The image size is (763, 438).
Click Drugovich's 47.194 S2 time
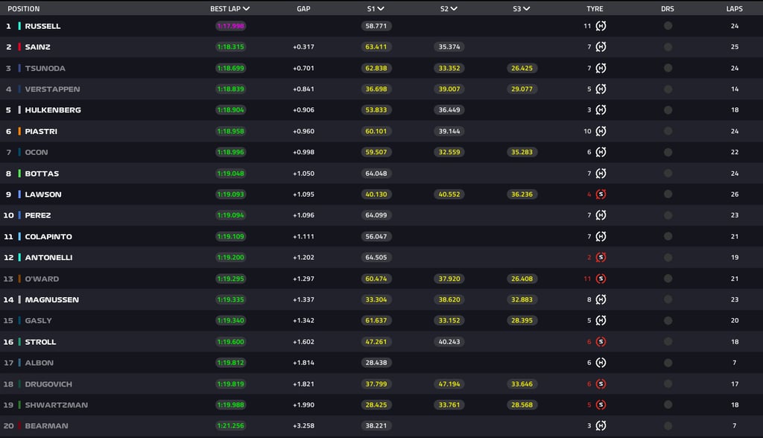449,384
